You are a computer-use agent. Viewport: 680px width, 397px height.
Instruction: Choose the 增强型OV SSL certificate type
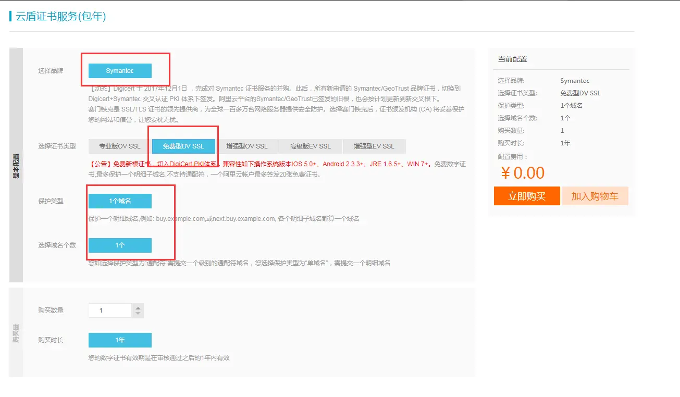click(247, 146)
